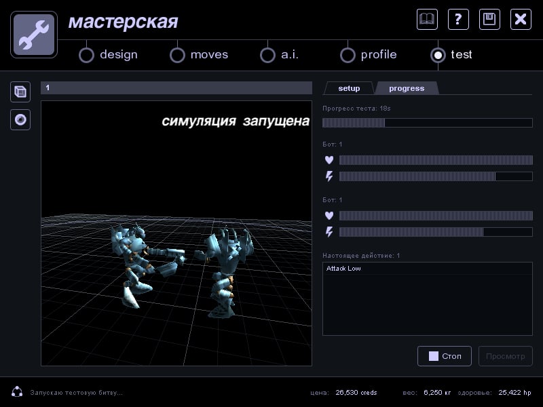Image resolution: width=543 pixels, height=407 pixels.
Task: Click the Просмотр button
Action: [505, 356]
